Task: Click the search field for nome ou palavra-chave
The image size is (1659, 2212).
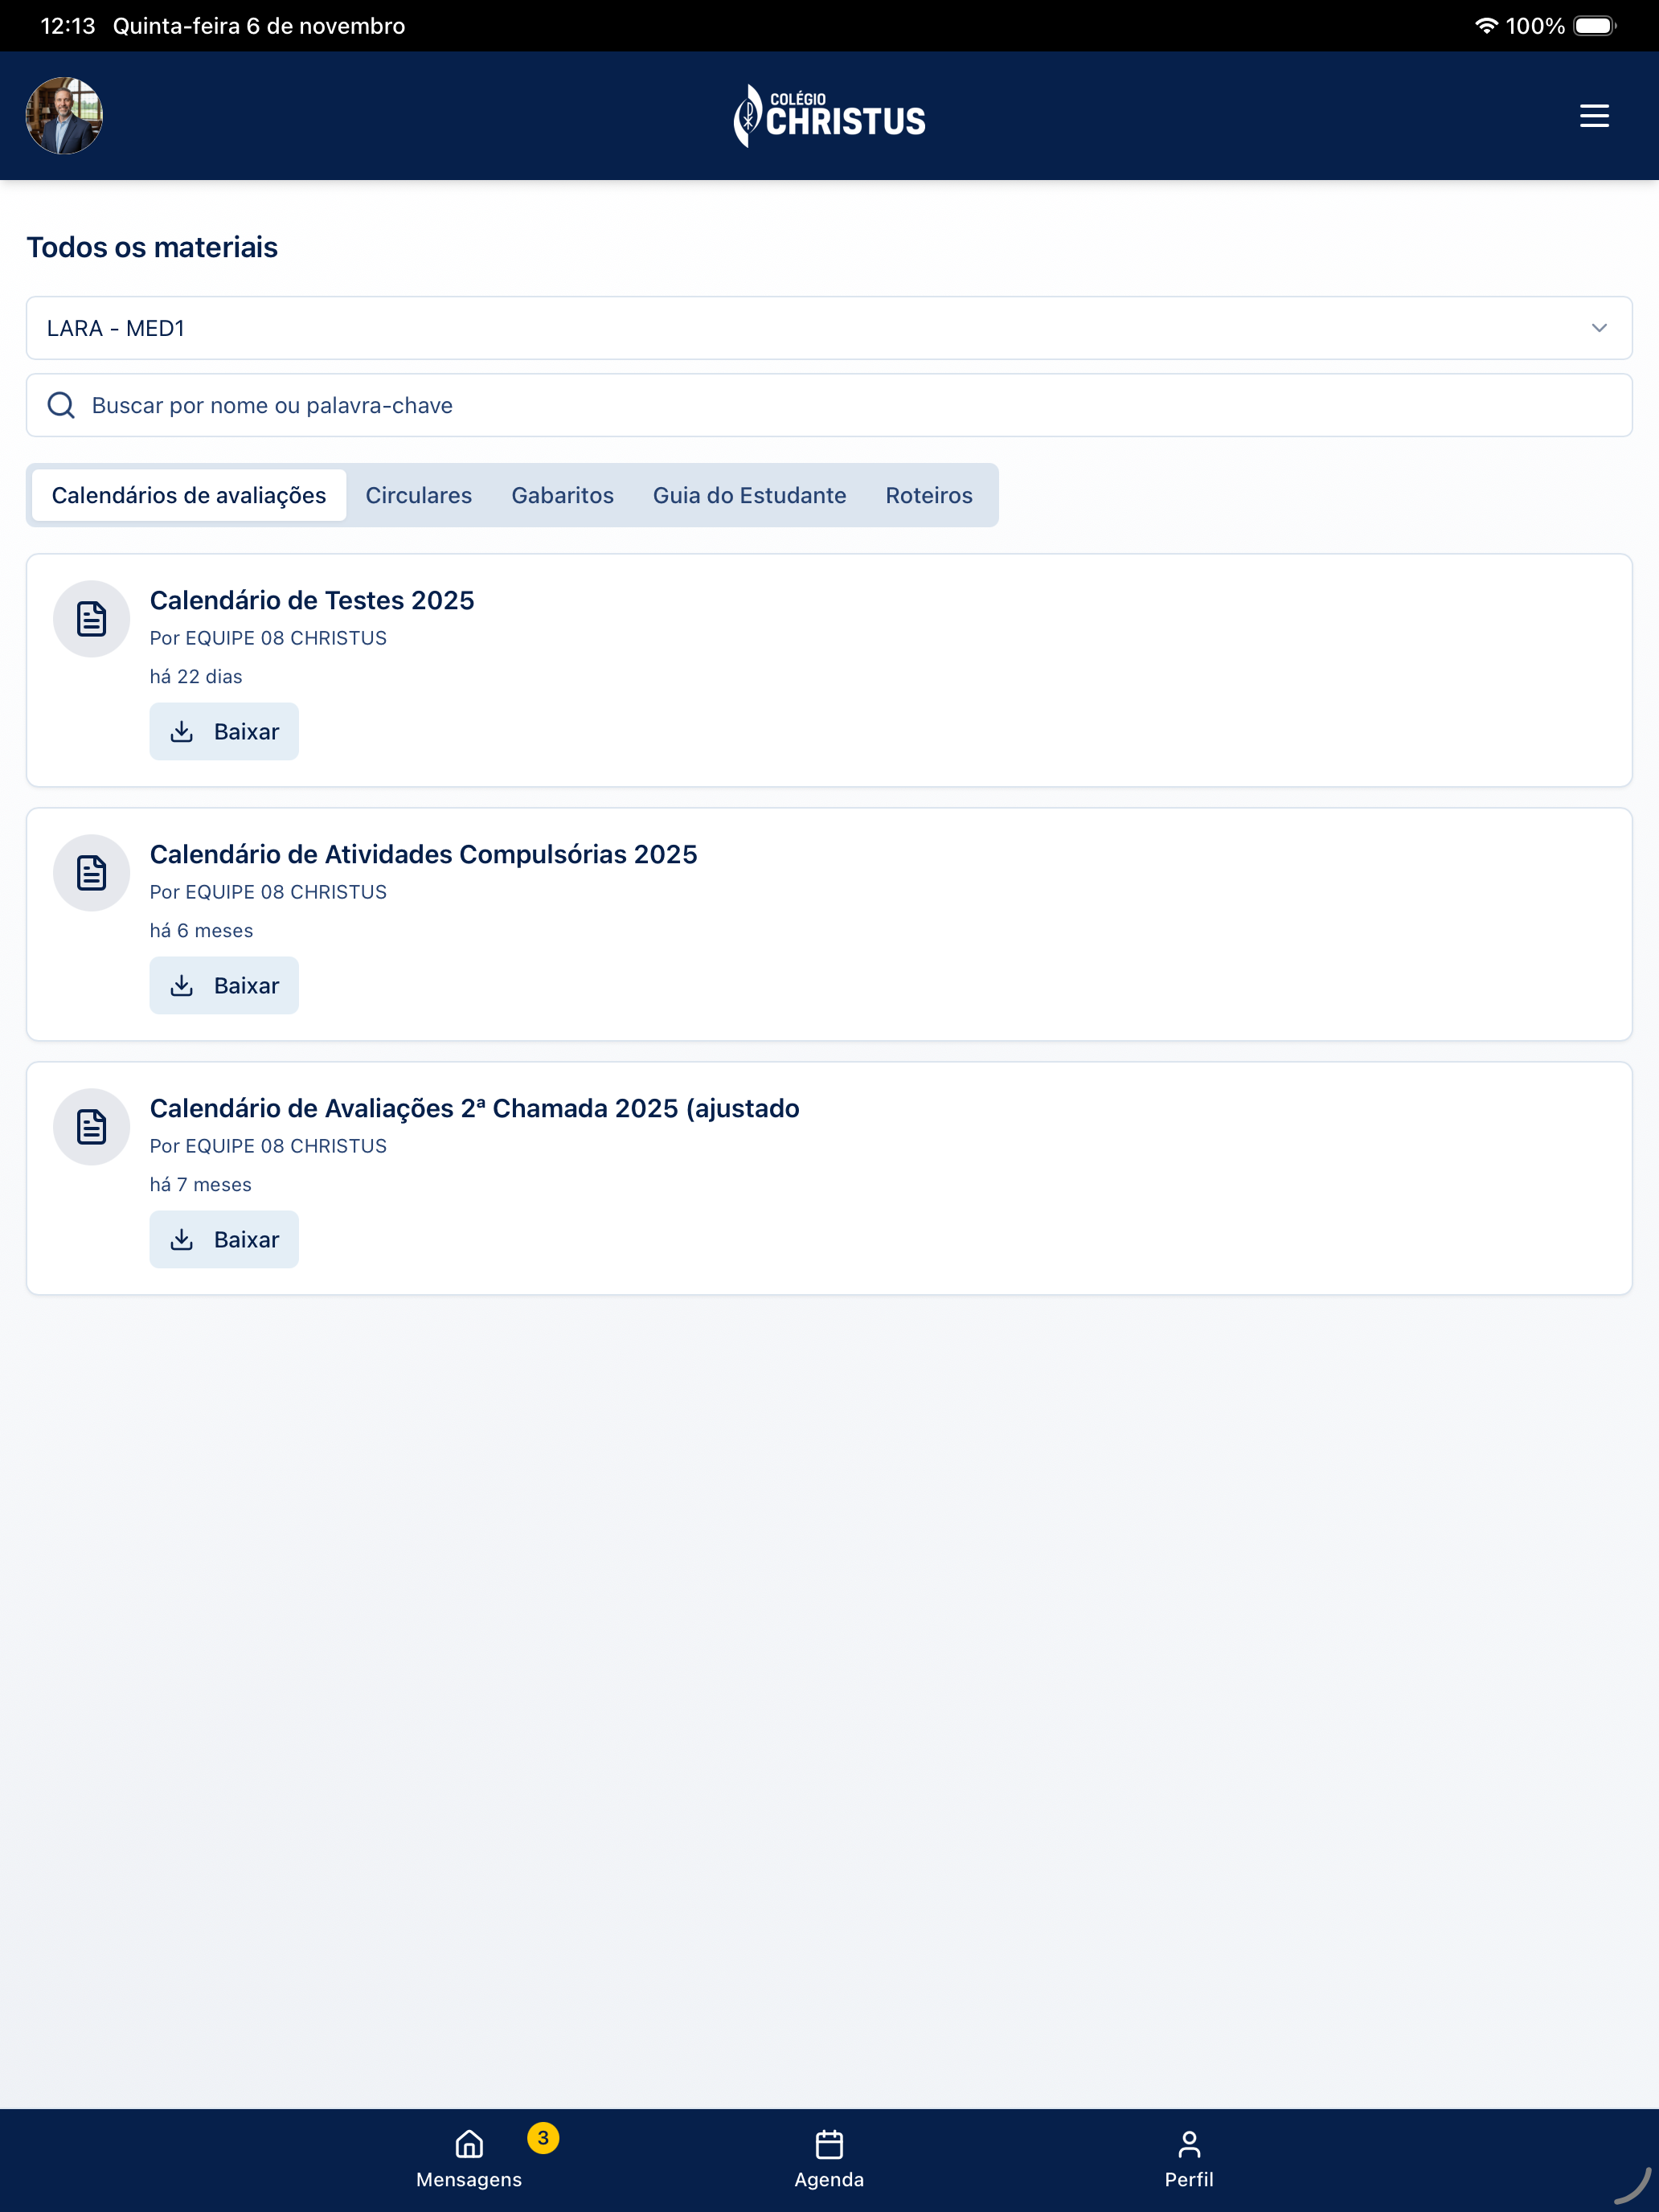Action: [829, 405]
